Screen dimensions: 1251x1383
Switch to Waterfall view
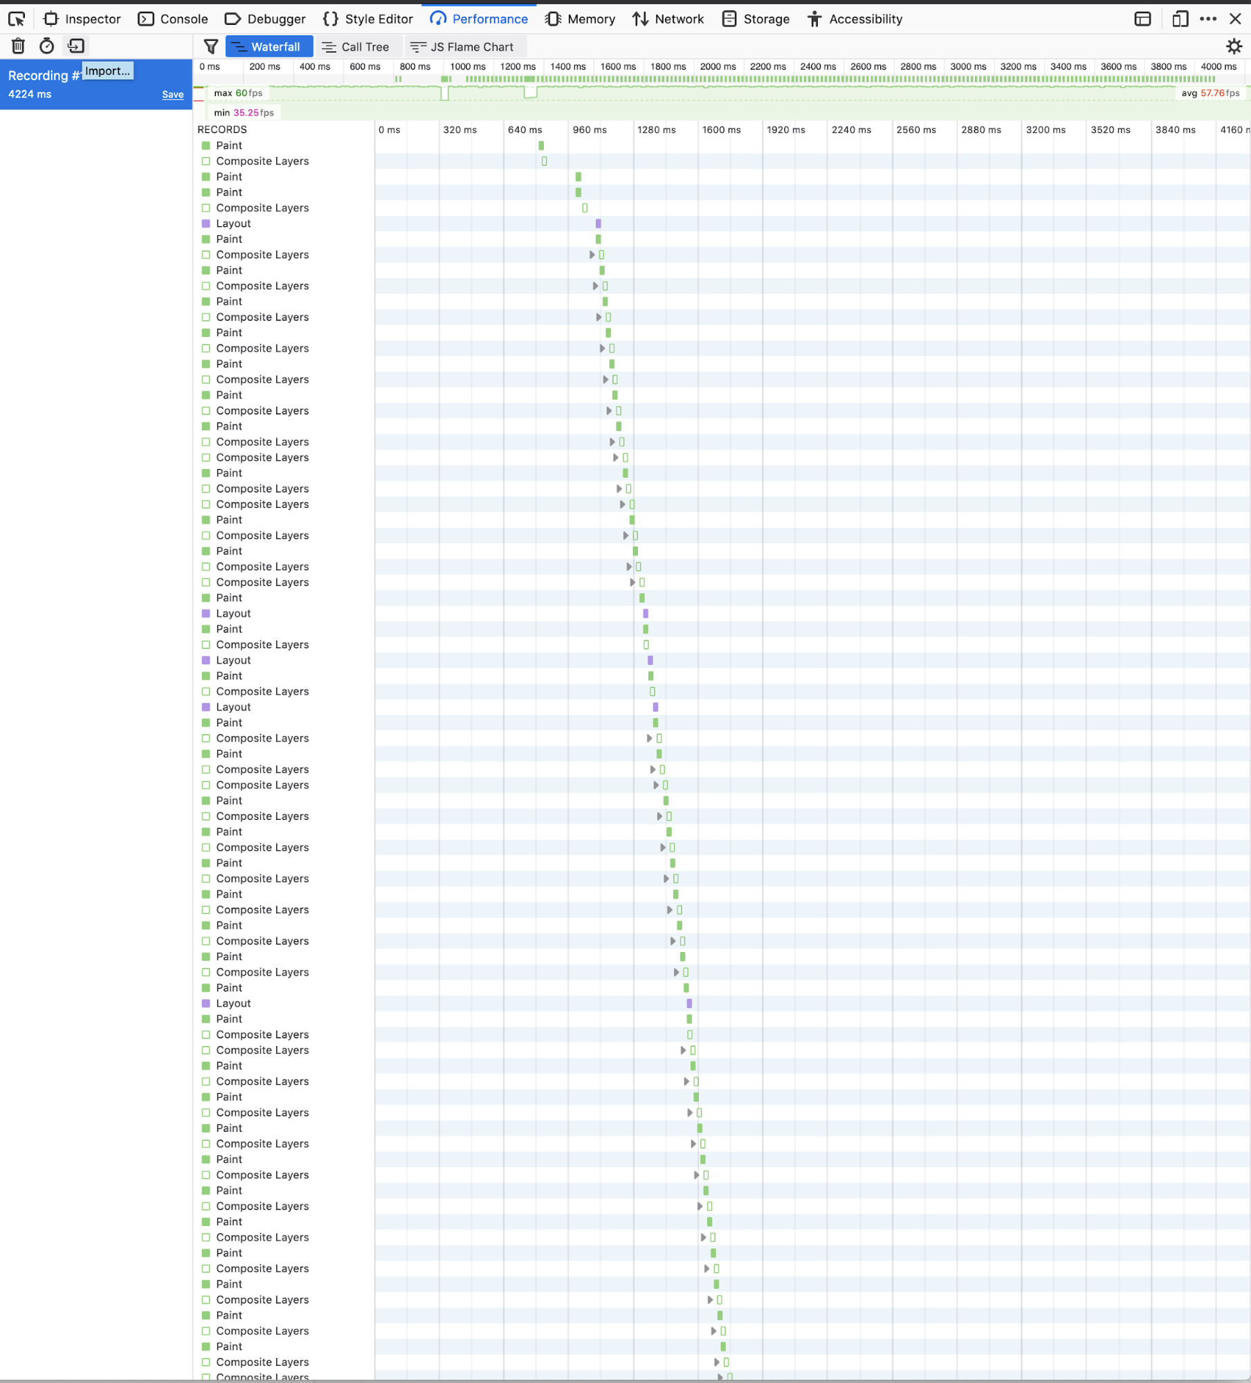pos(268,47)
